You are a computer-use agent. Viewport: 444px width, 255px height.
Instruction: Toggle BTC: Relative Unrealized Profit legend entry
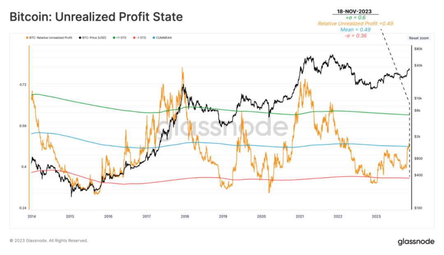49,38
